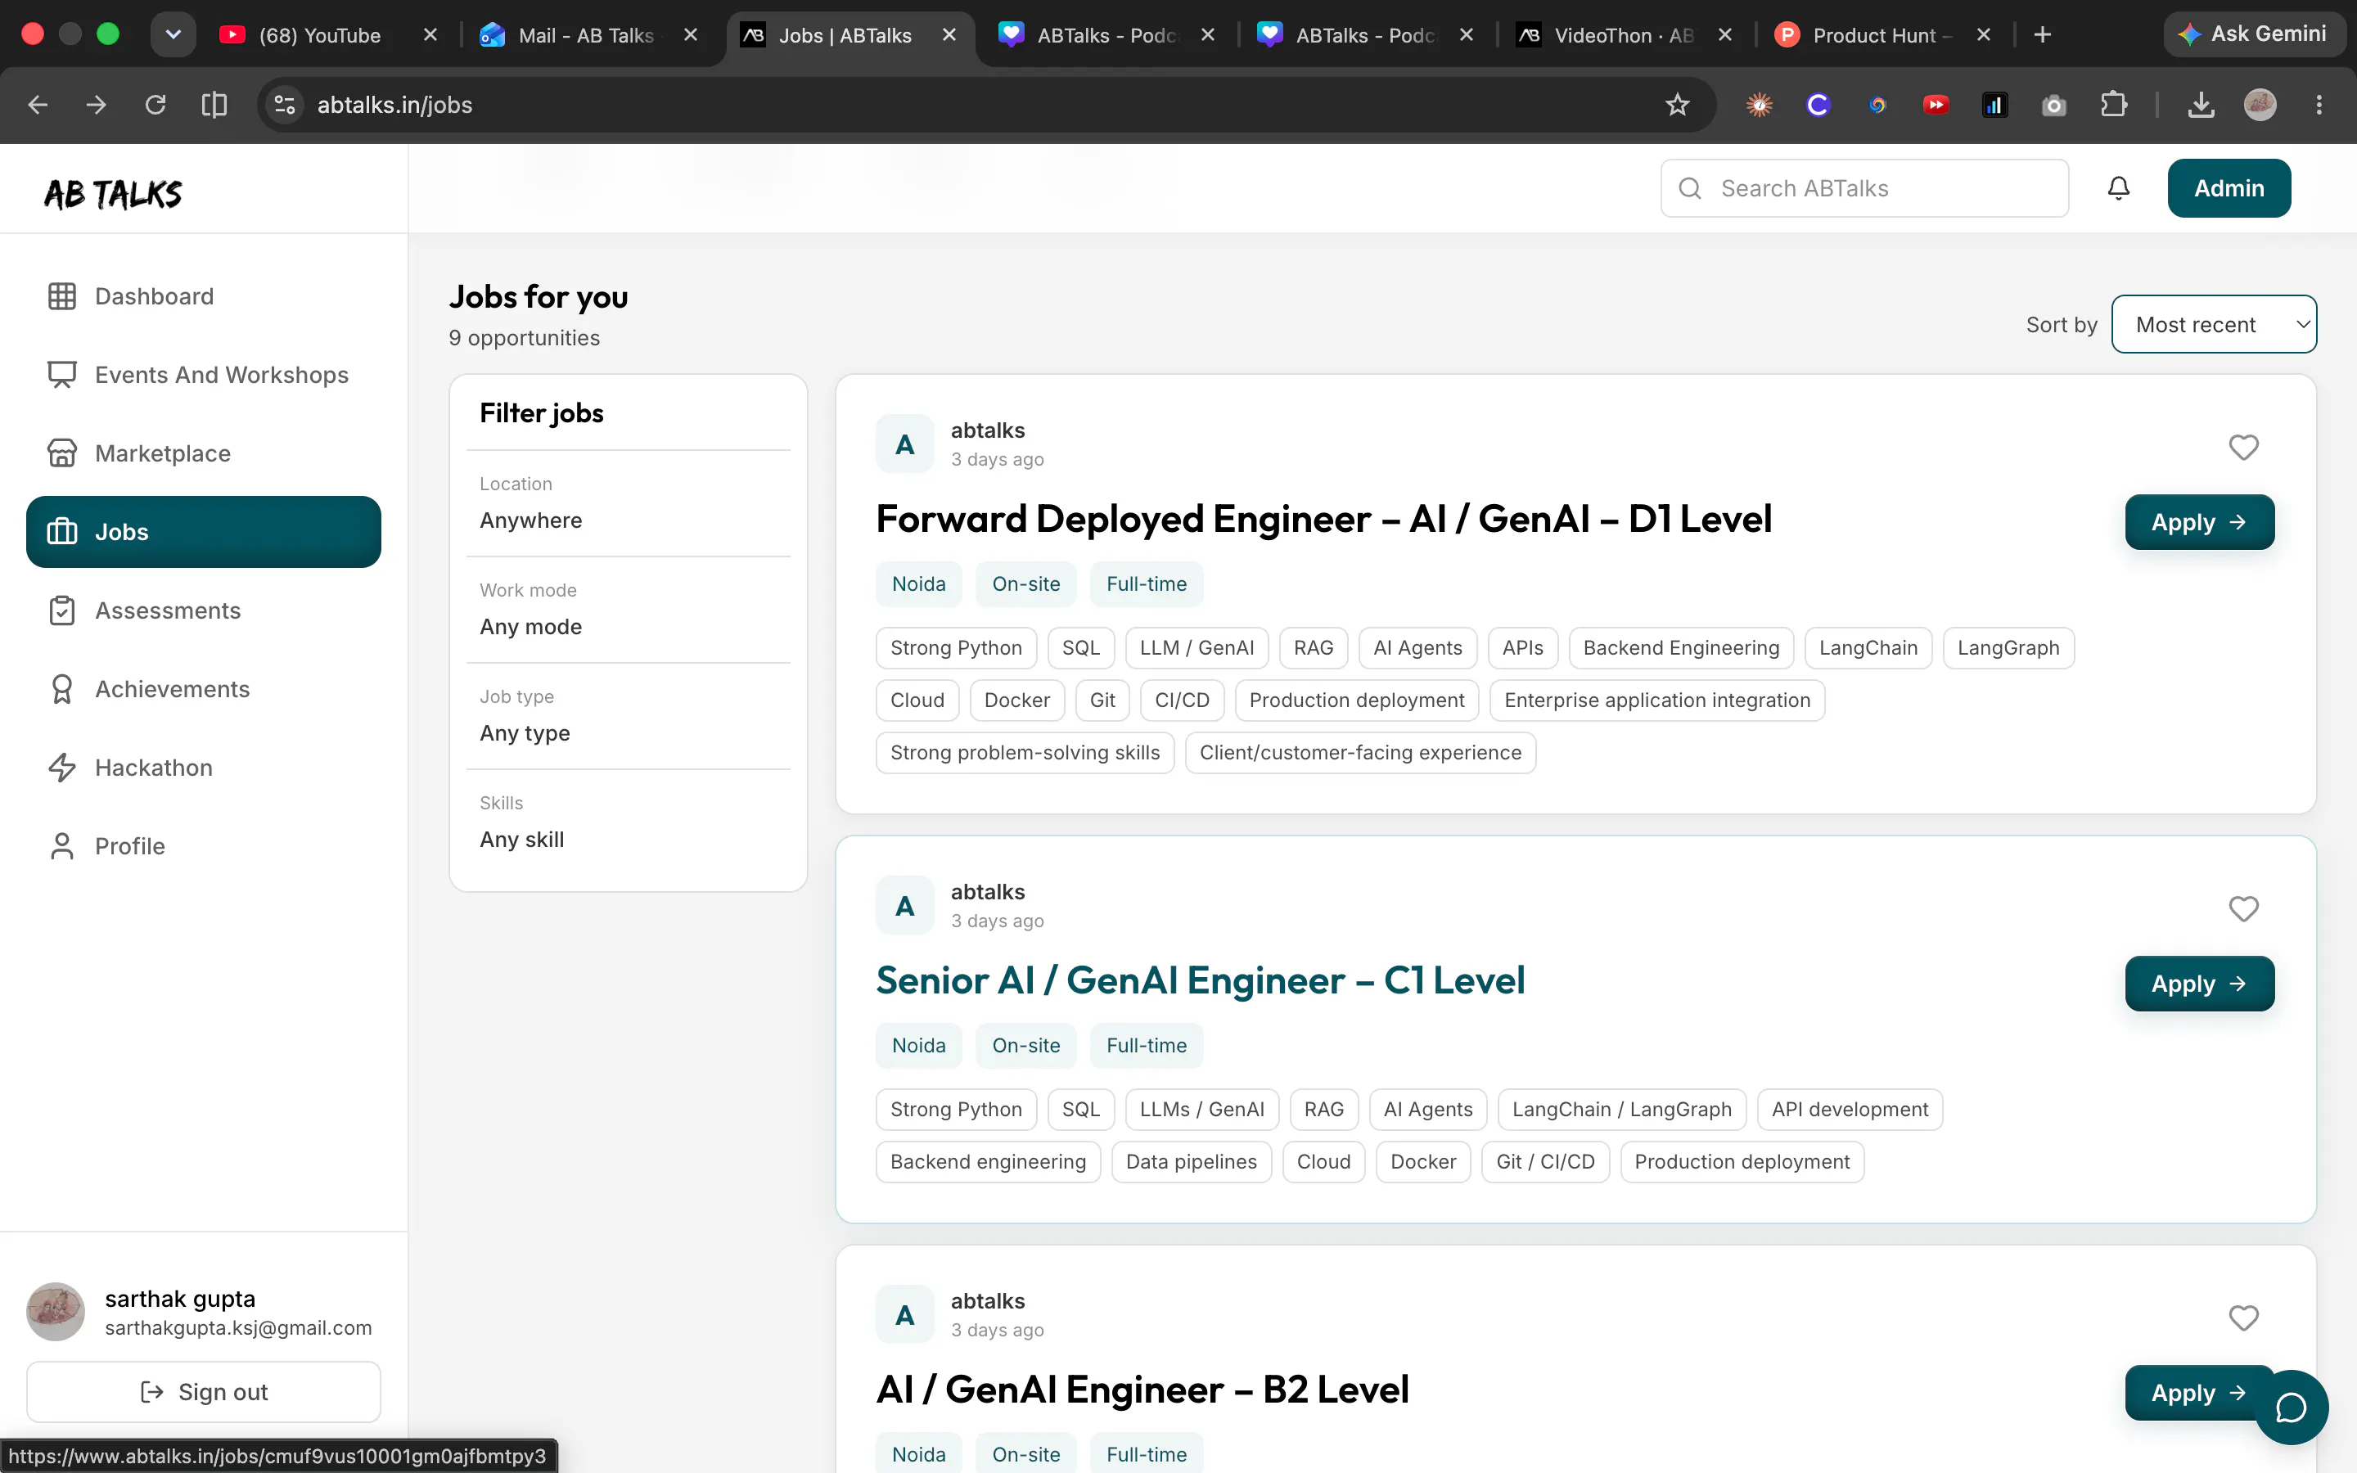This screenshot has height=1473, width=2357.
Task: Open a new browser tab
Action: [2043, 35]
